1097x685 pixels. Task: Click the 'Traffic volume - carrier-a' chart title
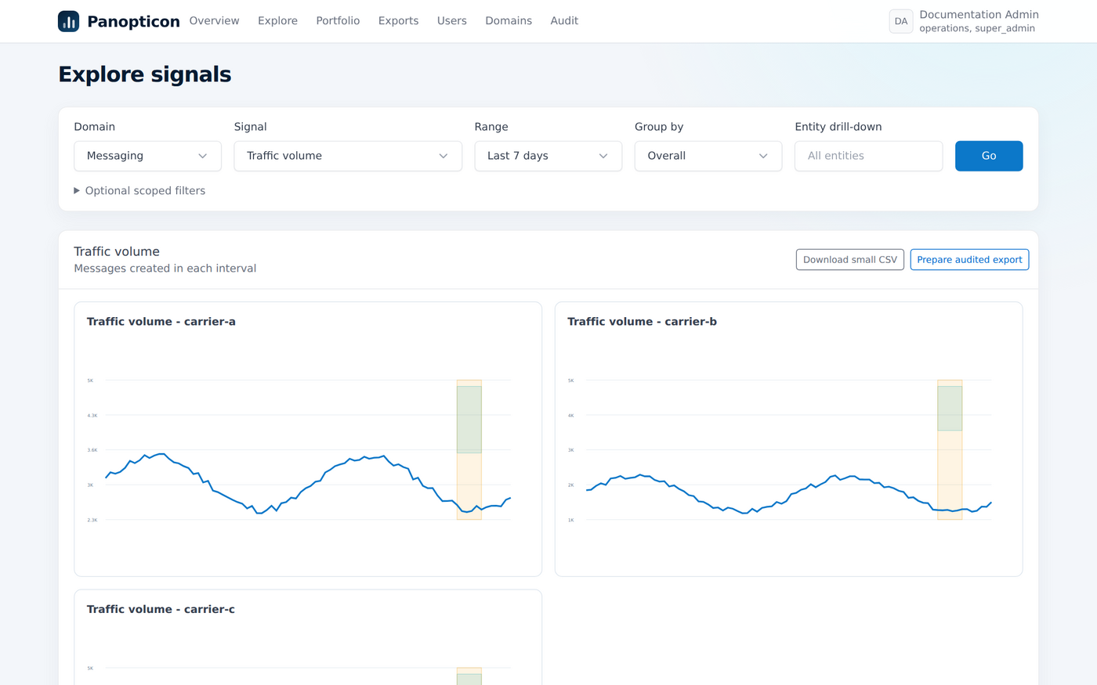pos(161,322)
